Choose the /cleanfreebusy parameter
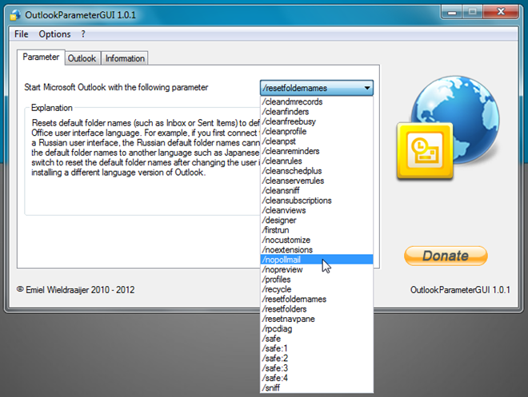Image resolution: width=528 pixels, height=397 pixels. click(x=317, y=121)
